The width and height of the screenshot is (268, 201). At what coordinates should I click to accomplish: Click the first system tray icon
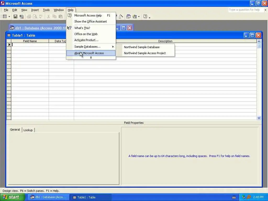[244, 197]
